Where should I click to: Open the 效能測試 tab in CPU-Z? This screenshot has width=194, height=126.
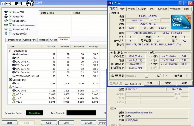175,9
